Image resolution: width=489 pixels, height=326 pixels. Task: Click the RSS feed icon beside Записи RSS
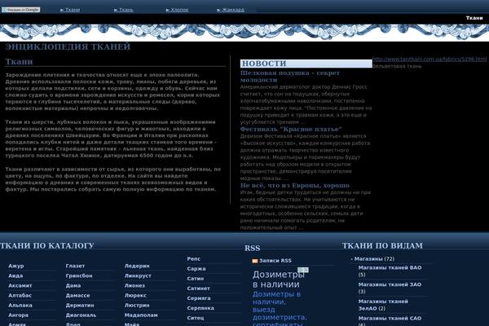(x=255, y=261)
